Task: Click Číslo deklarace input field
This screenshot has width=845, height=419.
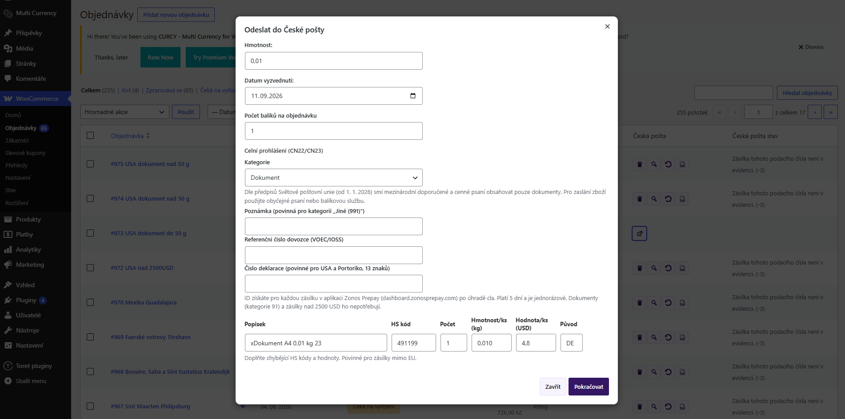Action: pos(333,284)
